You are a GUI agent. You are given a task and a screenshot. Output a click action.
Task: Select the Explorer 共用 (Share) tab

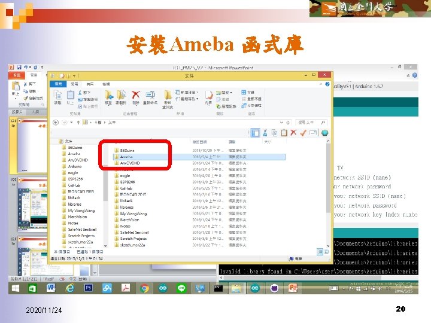tap(90, 84)
